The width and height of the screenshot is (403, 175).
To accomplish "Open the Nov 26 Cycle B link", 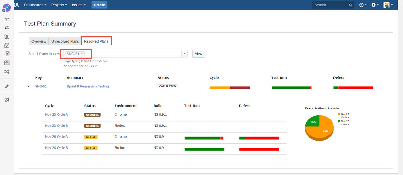I will click(56, 148).
